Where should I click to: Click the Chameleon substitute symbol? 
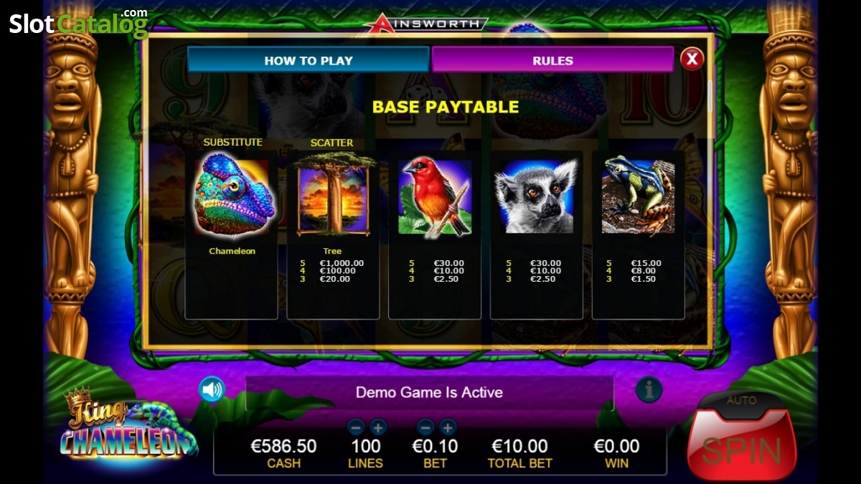tap(232, 197)
